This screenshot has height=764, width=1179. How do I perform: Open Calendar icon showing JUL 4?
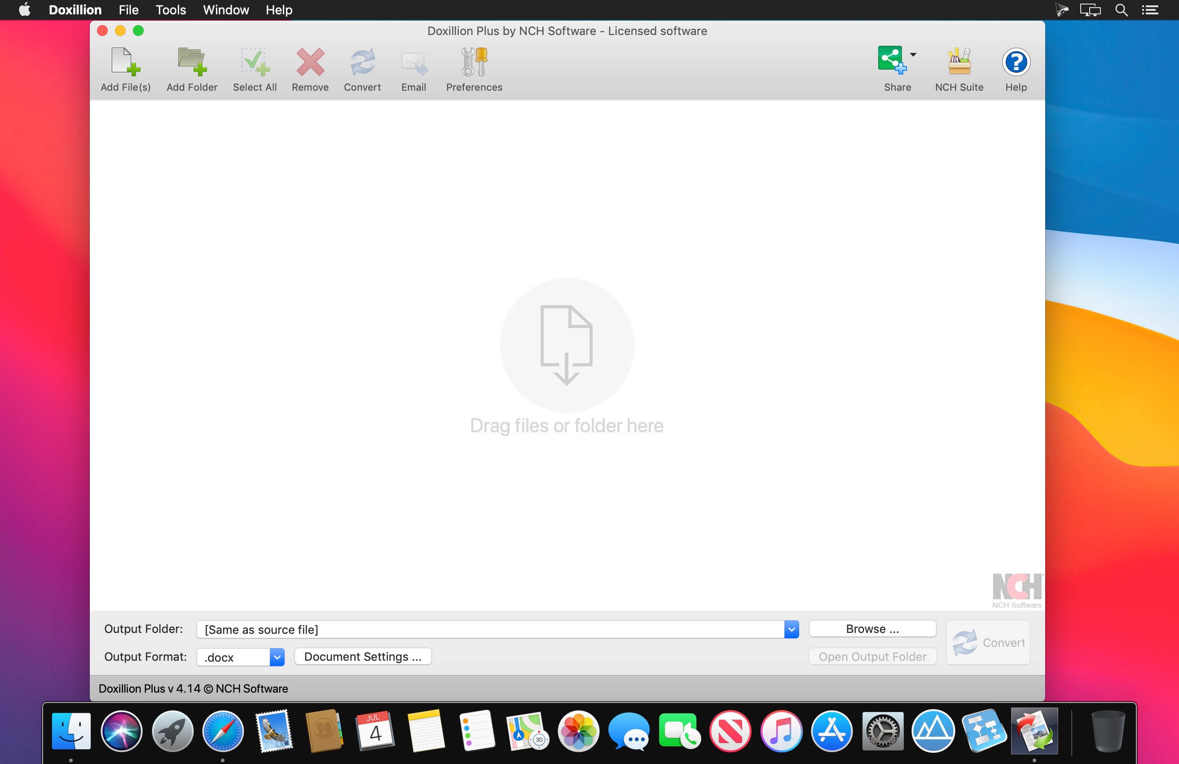(x=375, y=730)
